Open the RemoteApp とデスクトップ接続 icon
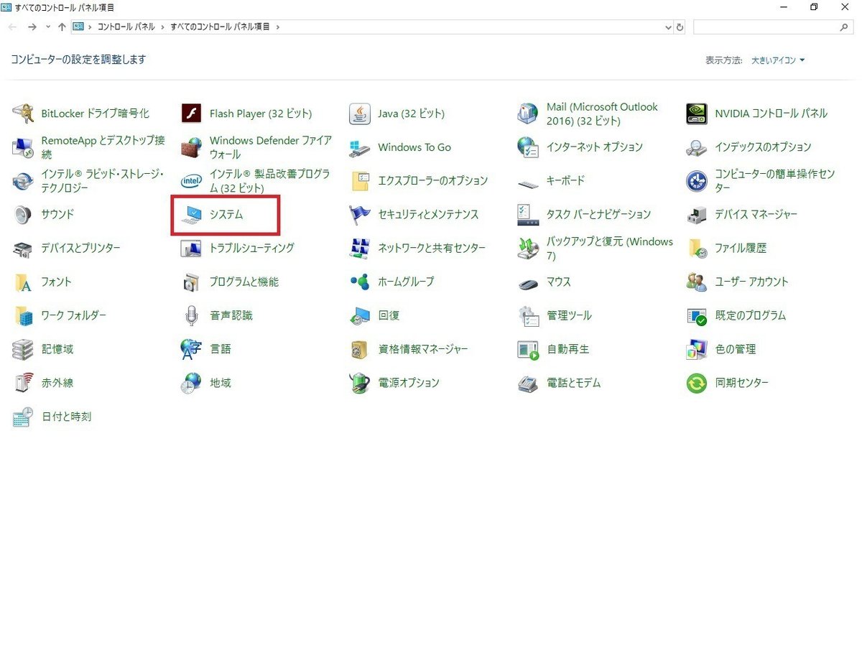This screenshot has width=862, height=663. pos(23,147)
